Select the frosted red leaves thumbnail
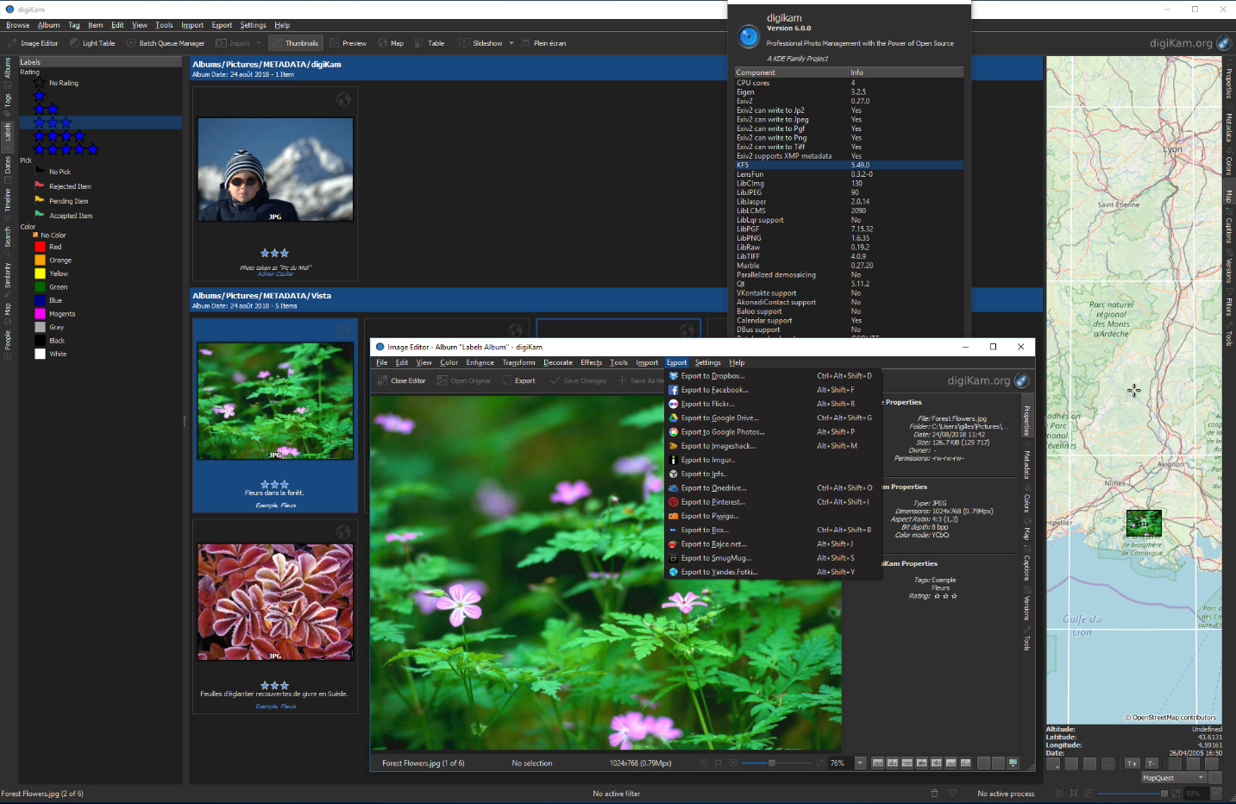 click(275, 601)
